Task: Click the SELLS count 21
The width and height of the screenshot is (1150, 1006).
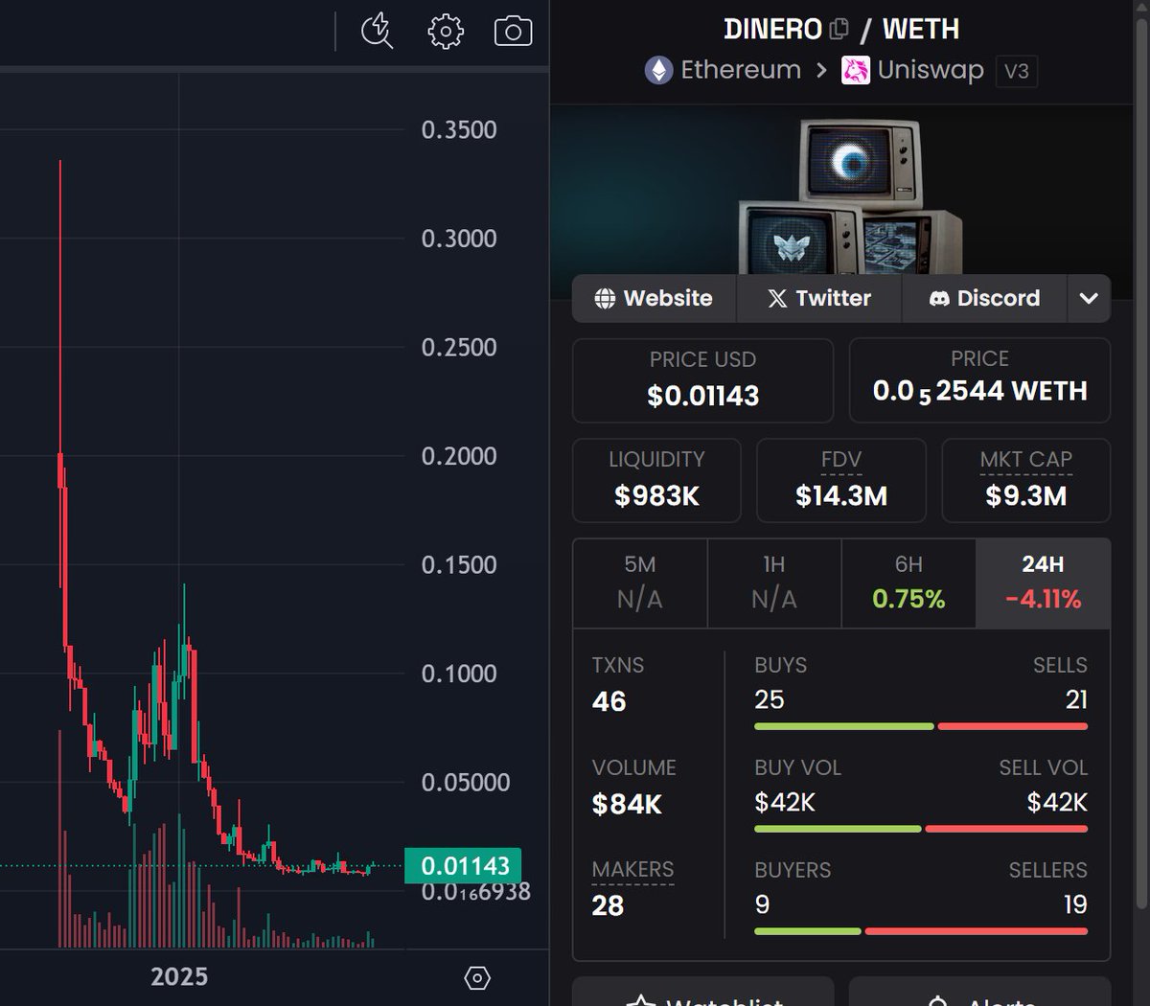Action: tap(1076, 699)
